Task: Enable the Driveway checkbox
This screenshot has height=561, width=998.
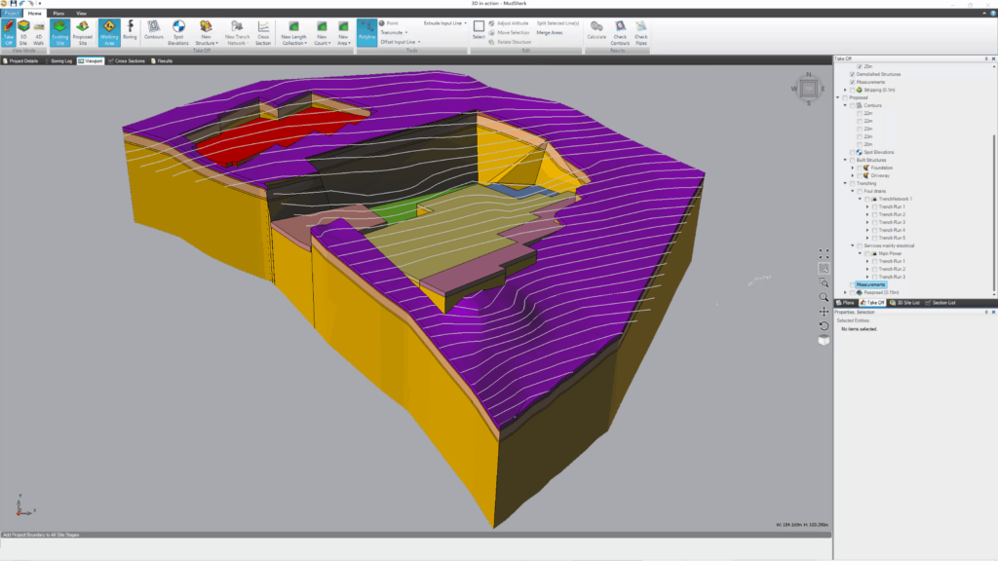Action: pos(859,175)
